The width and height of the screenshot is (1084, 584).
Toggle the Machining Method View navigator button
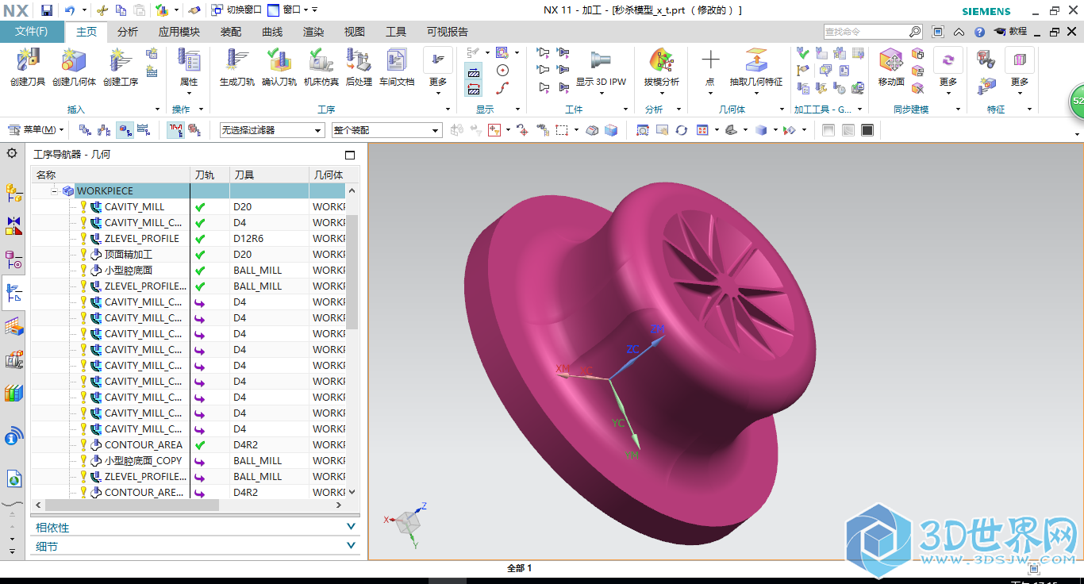click(144, 129)
